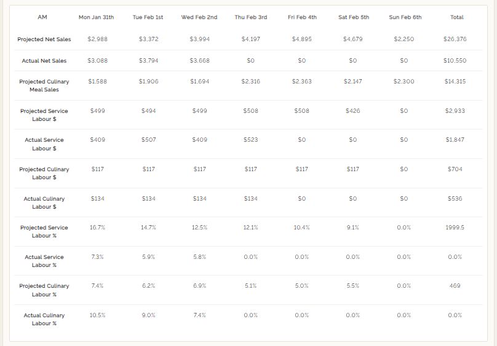Click the 1999.5 total in Projected Service Labour %
The width and height of the screenshot is (497, 346).
click(x=455, y=228)
